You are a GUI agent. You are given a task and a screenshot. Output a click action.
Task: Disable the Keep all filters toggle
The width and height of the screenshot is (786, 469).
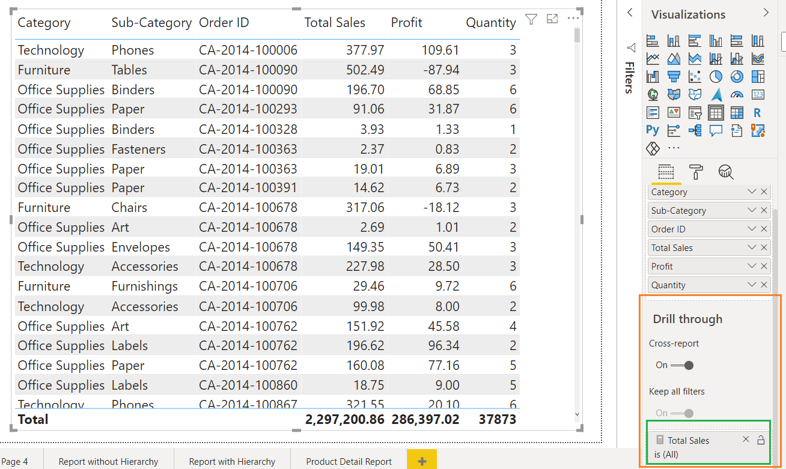pyautogui.click(x=682, y=413)
